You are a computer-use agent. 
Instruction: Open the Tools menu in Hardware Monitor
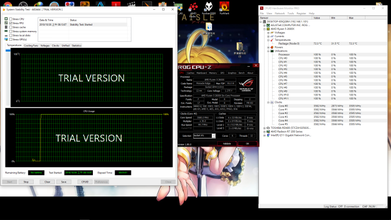(291, 14)
